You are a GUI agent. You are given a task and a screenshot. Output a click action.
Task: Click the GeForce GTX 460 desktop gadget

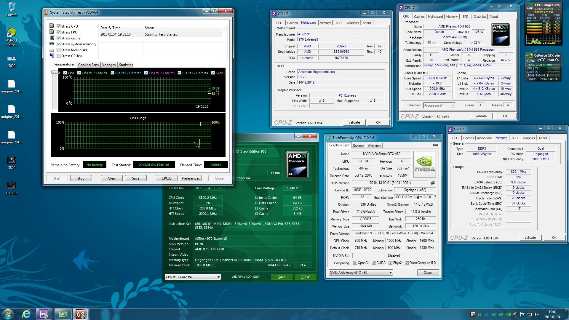543,67
